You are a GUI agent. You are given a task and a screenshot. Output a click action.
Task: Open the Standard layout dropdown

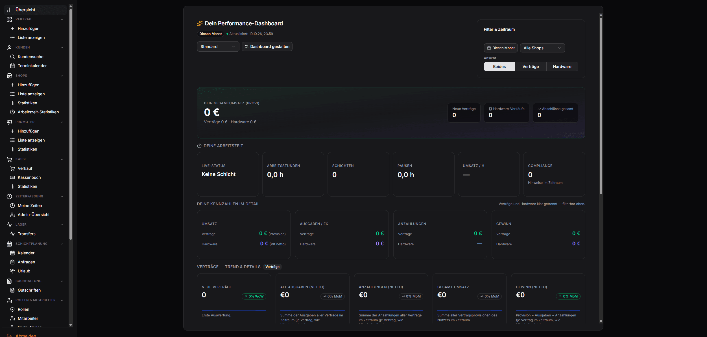pyautogui.click(x=218, y=47)
